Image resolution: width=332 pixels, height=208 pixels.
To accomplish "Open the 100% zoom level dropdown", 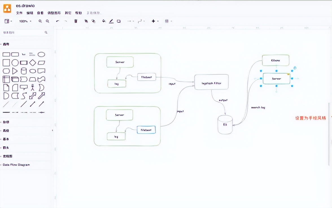I will tap(25, 21).
